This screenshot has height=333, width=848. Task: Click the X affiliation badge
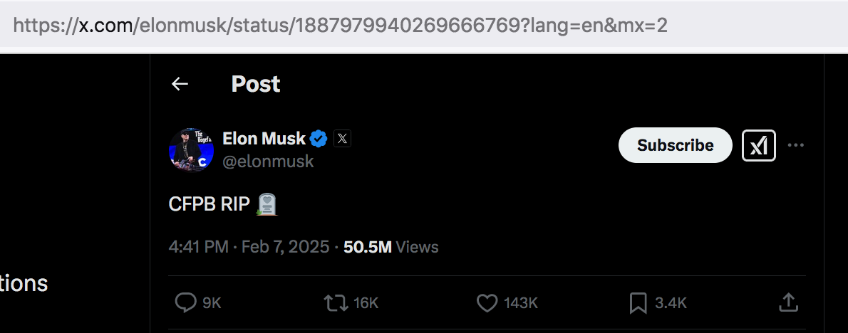[x=342, y=139]
